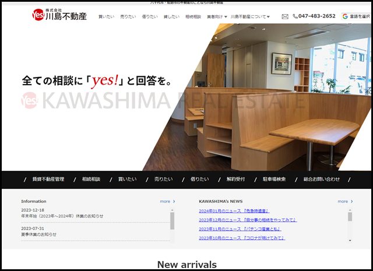This screenshot has width=373, height=271.
Task: Select 総合お問い合わせ in the black bar
Action: click(x=322, y=180)
